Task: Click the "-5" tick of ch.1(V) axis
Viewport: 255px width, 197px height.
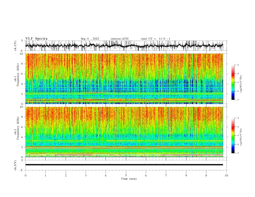Action: point(22,51)
